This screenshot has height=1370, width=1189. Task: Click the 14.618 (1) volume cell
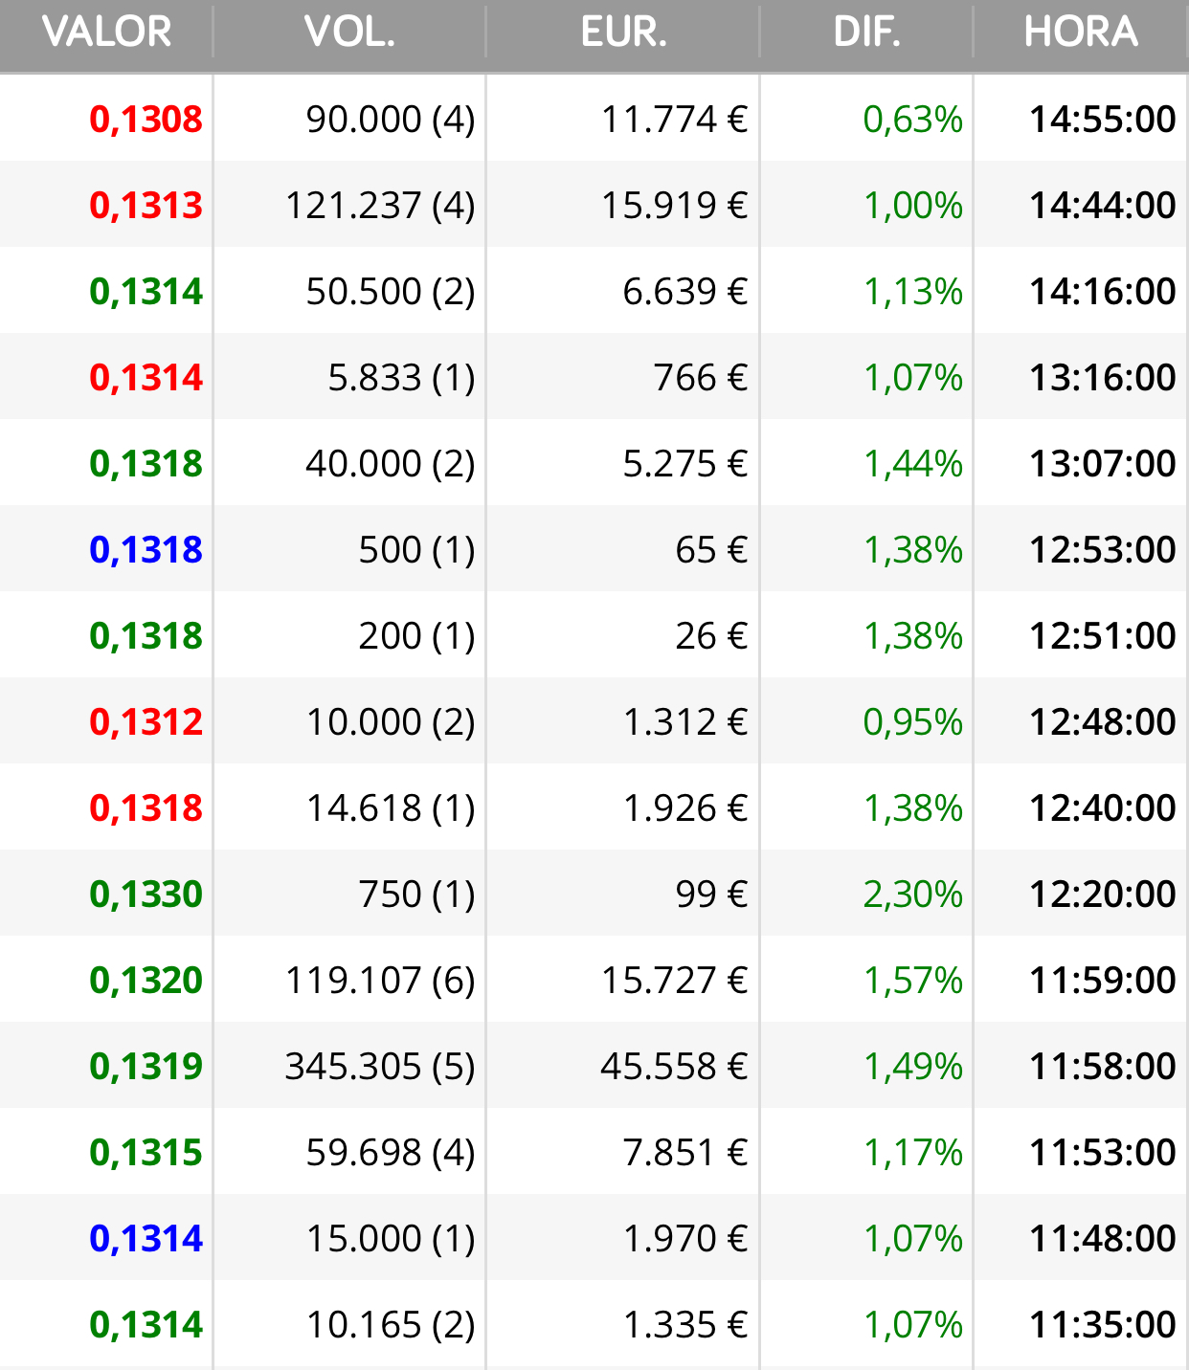(x=391, y=808)
